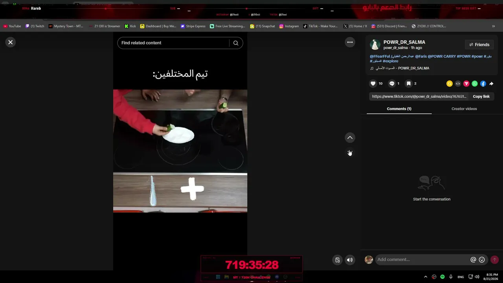
Task: Click the Friends button
Action: pyautogui.click(x=479, y=45)
